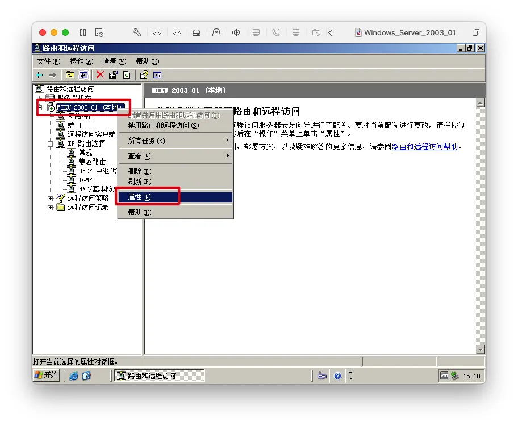Open the 查看(V) menu in menu bar
Image resolution: width=518 pixels, height=426 pixels.
[114, 61]
